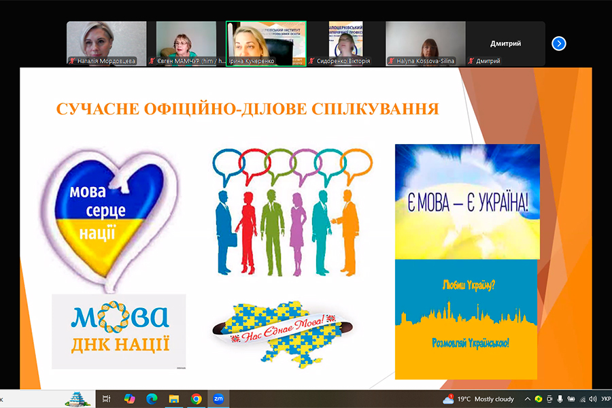Show next participants with the blue arrow

559,44
